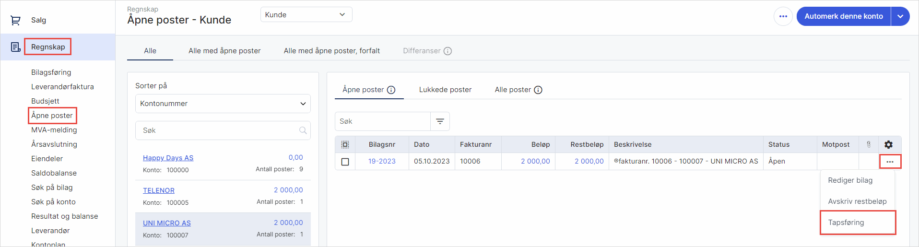Viewport: 919px width, 247px height.
Task: Click the filter icon next to table search
Action: click(440, 121)
